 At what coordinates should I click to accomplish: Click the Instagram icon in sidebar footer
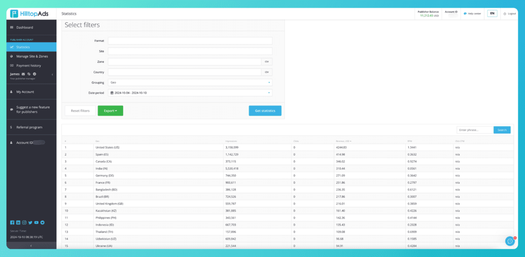24,223
